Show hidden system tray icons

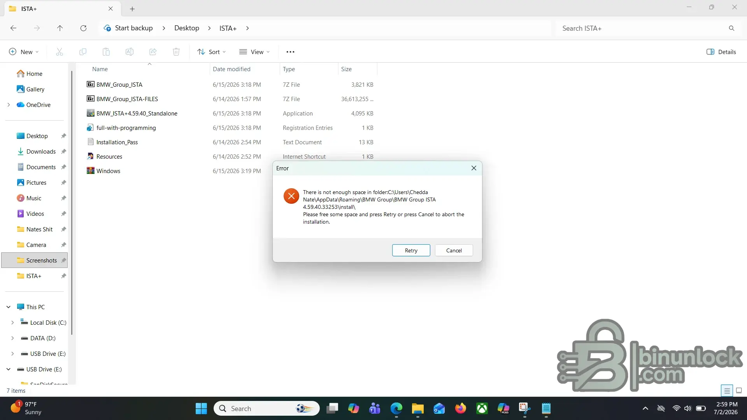point(645,408)
